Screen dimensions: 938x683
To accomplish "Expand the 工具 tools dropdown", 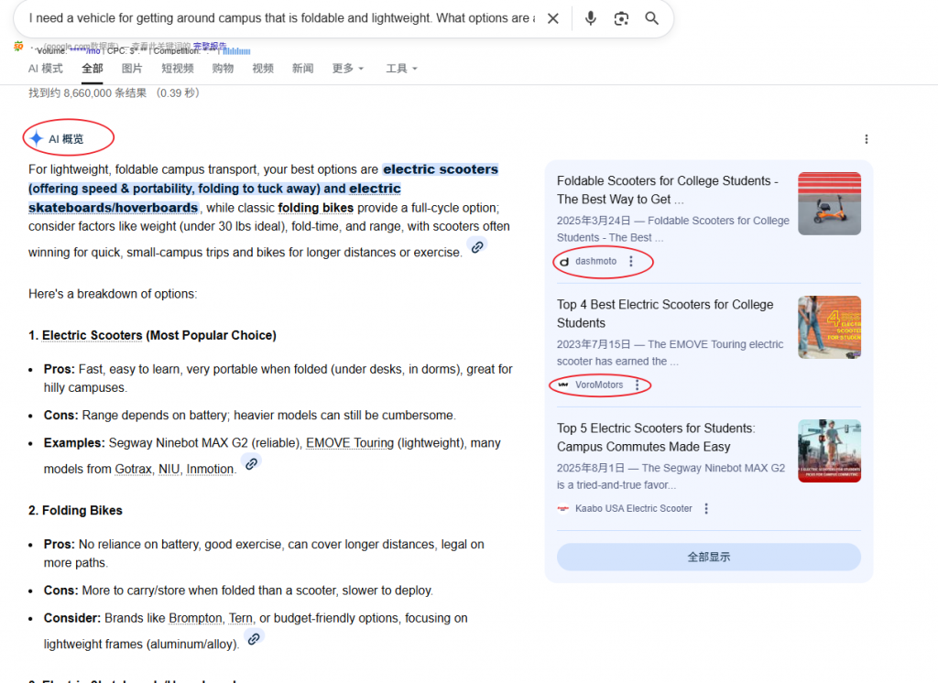I will pyautogui.click(x=401, y=69).
